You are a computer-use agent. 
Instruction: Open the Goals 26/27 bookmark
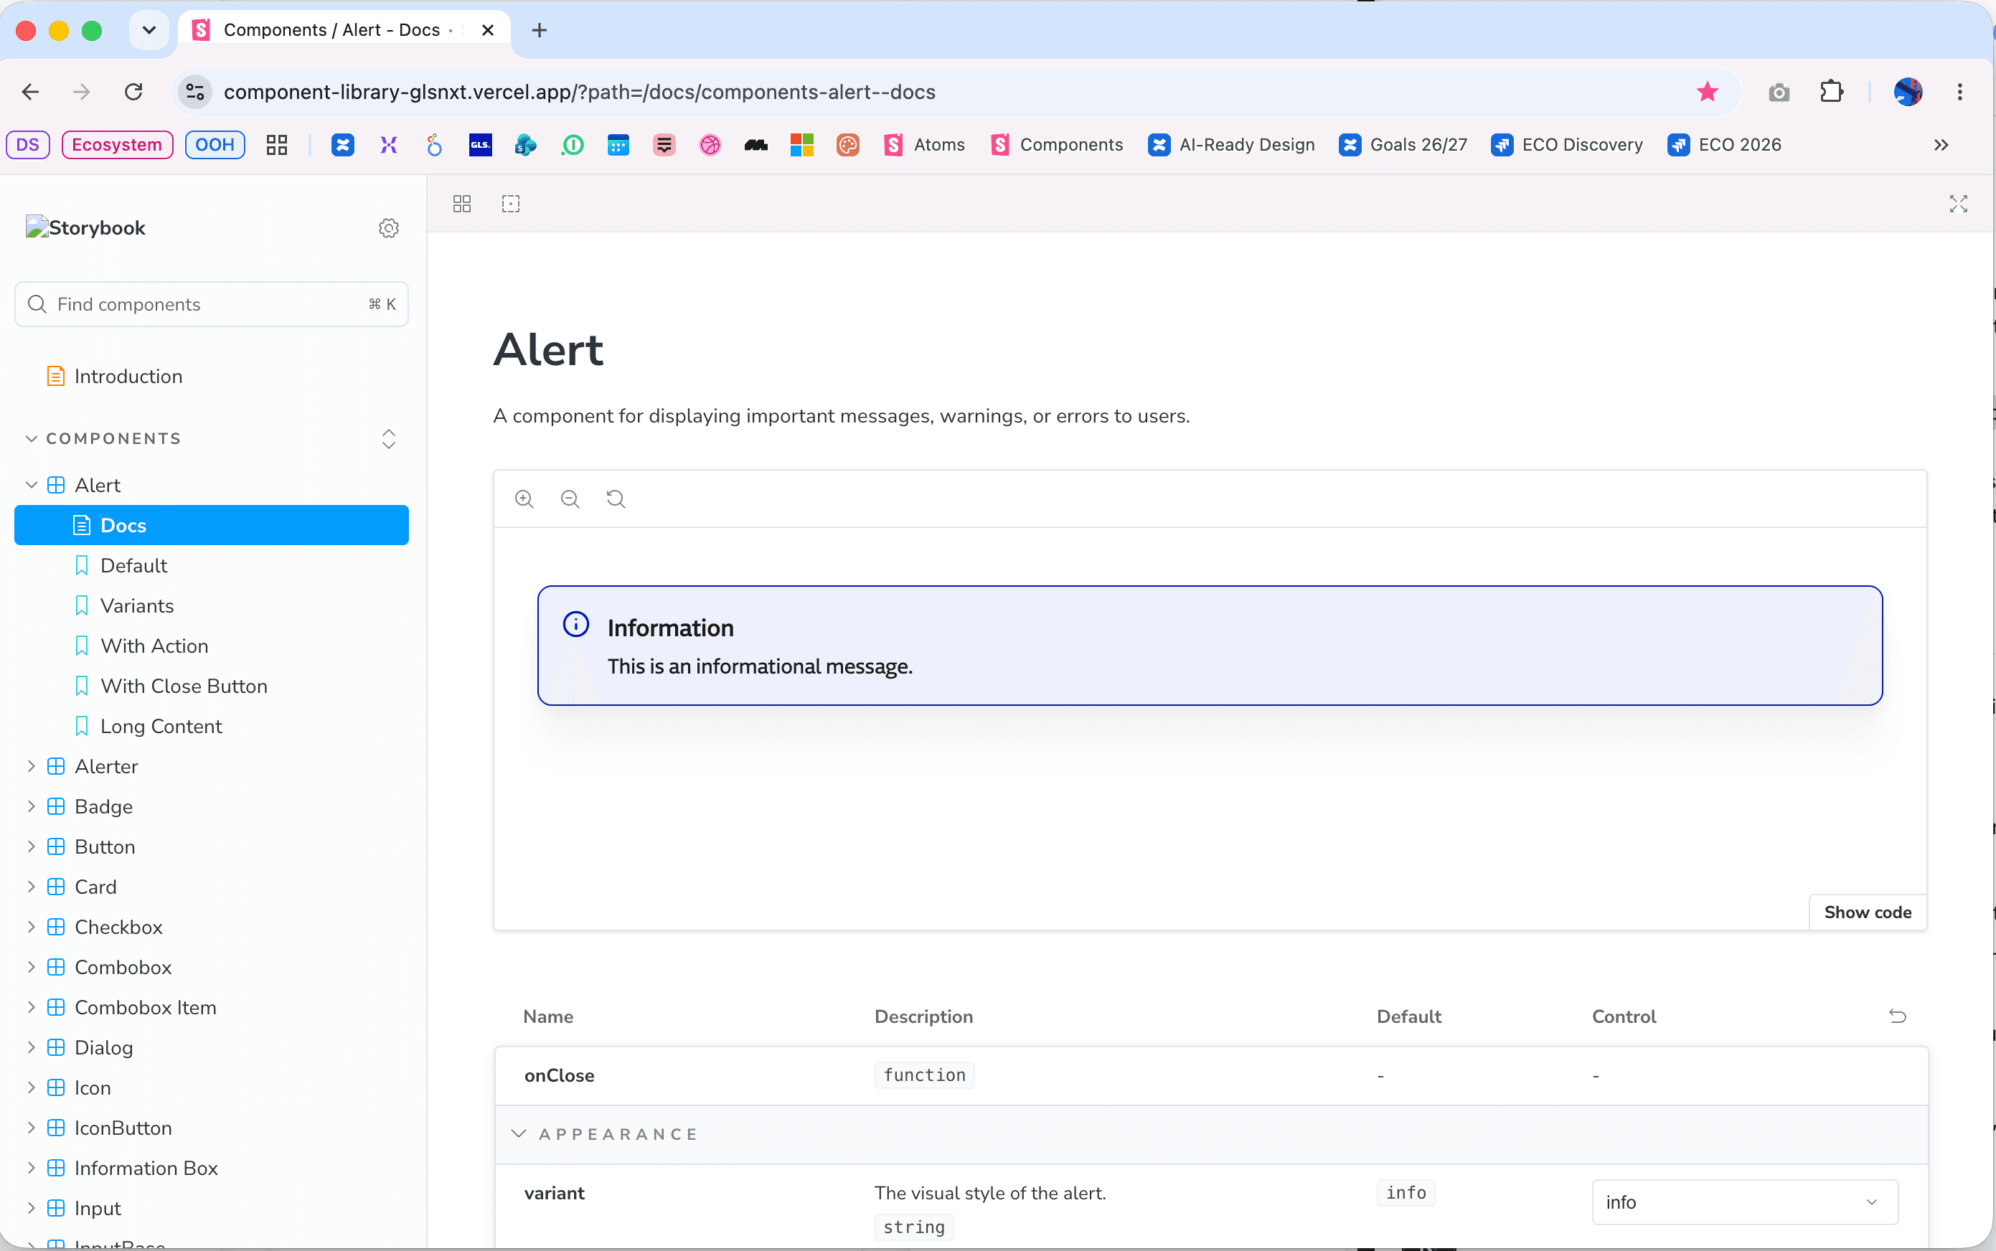(x=1403, y=145)
